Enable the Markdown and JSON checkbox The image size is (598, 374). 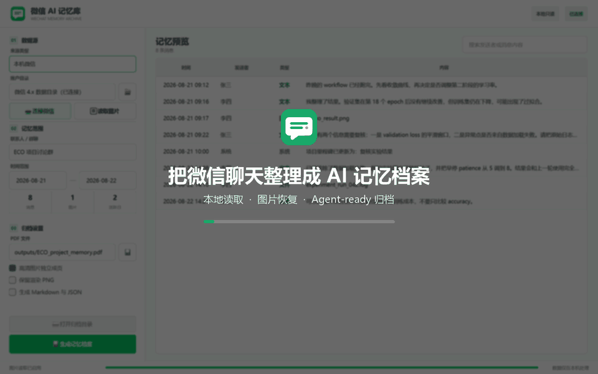(12, 292)
